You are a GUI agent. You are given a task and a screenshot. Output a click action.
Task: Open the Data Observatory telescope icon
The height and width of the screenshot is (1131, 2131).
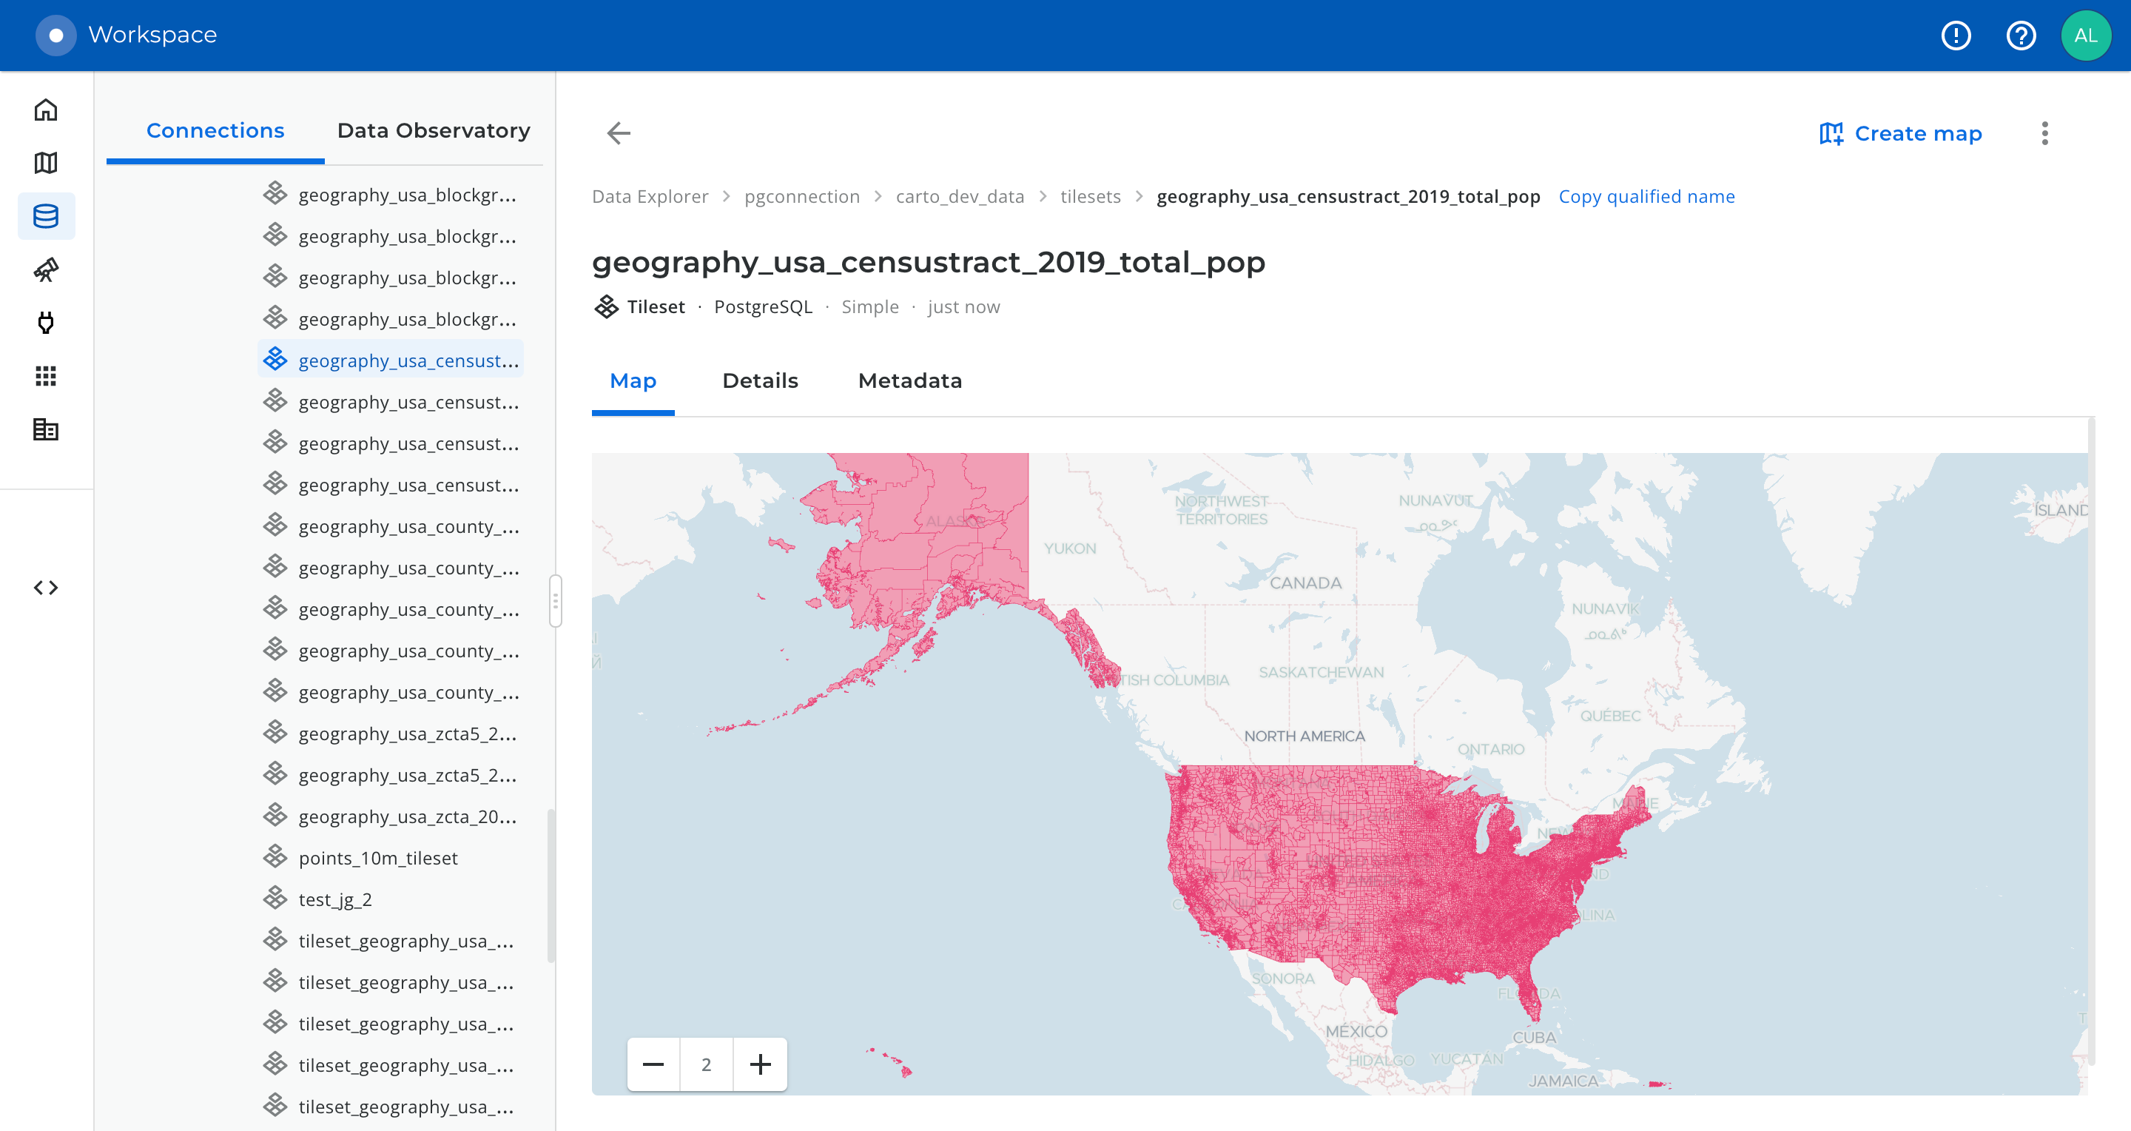tap(45, 269)
